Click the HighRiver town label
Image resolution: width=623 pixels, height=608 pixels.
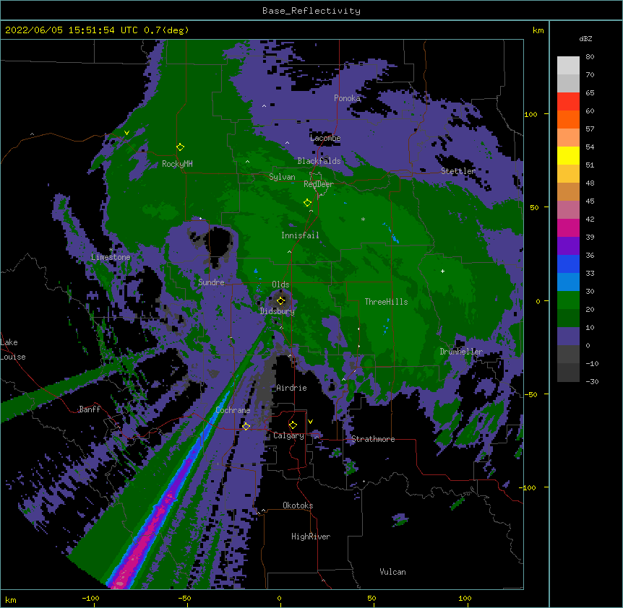[311, 537]
